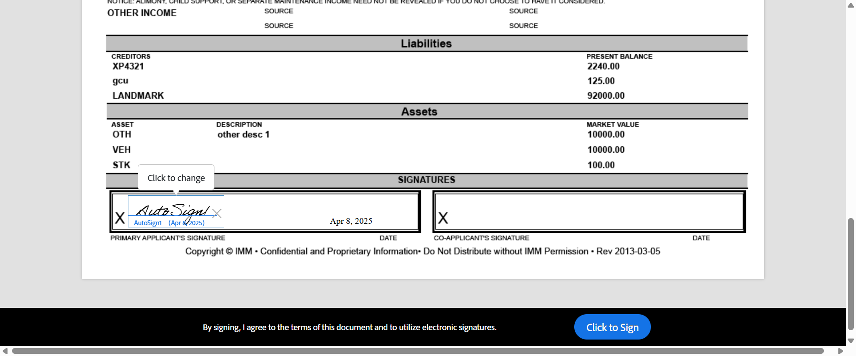Click the signed date Apr 8, 2025

(351, 221)
